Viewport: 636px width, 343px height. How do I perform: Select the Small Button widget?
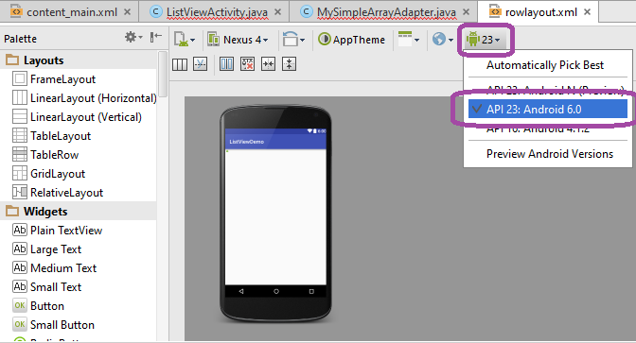click(54, 325)
